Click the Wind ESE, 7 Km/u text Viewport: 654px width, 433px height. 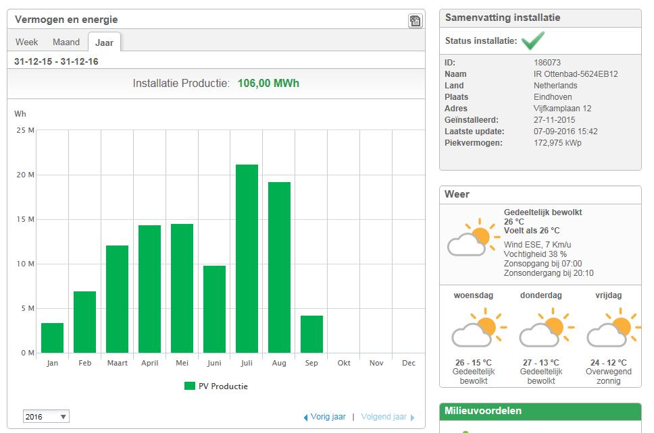point(537,244)
